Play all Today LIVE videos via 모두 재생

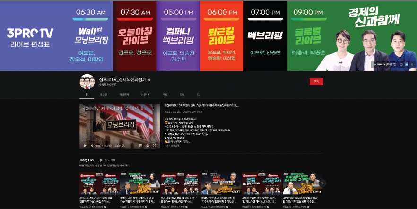108,160
